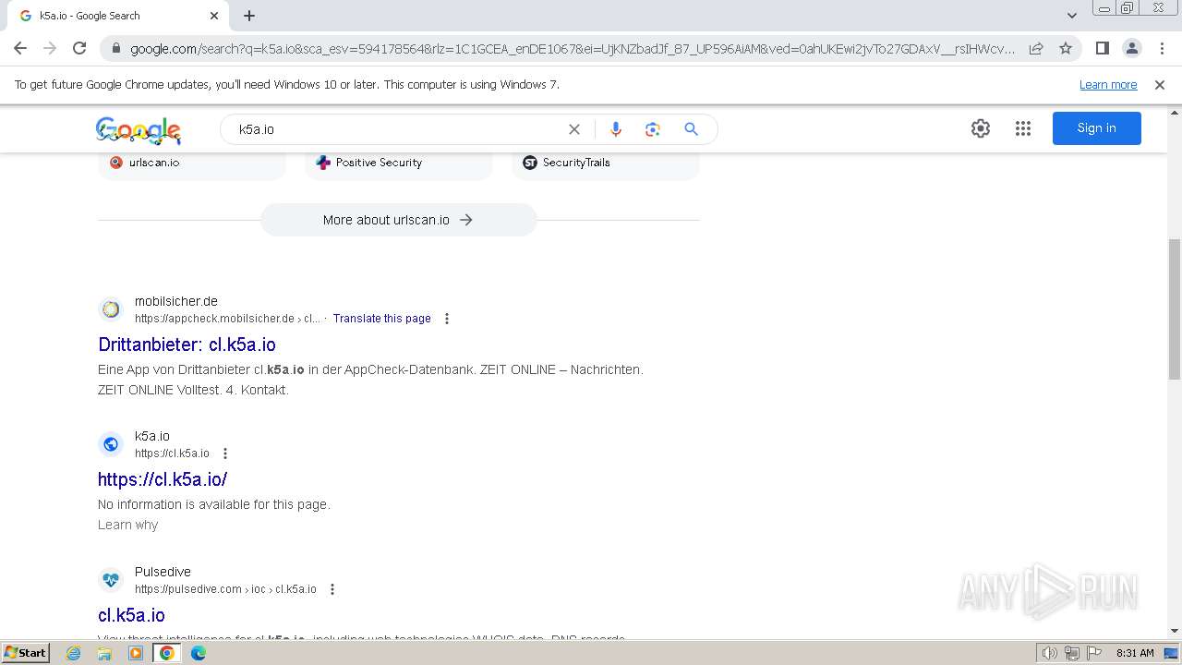The image size is (1182, 665).
Task: Open options for k5a.io result
Action: pos(225,453)
